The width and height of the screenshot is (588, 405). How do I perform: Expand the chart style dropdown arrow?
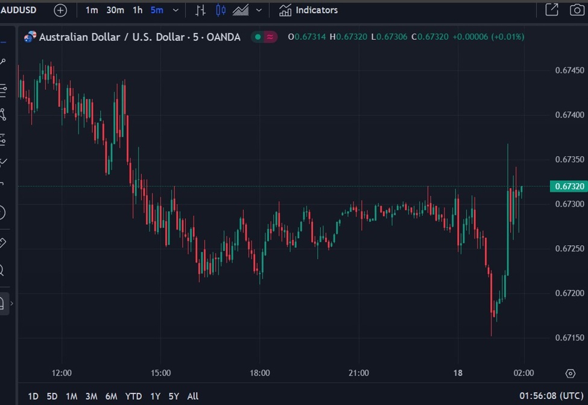pyautogui.click(x=259, y=10)
